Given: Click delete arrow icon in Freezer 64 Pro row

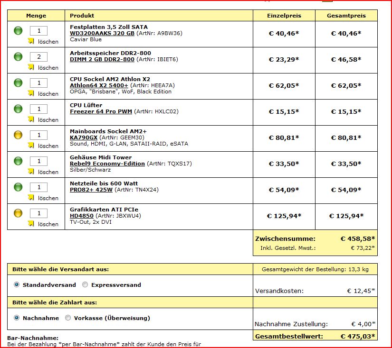Looking at the screenshot, I should [x=31, y=119].
